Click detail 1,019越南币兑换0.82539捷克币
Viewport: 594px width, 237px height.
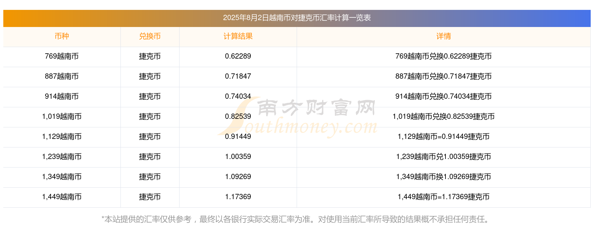click(444, 117)
